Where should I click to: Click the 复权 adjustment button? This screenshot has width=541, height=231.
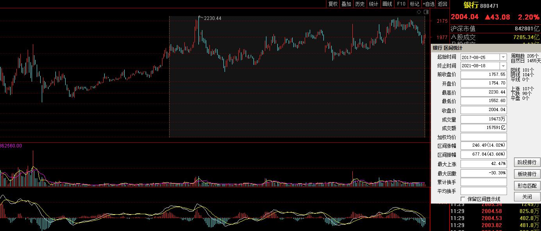pos(333,4)
